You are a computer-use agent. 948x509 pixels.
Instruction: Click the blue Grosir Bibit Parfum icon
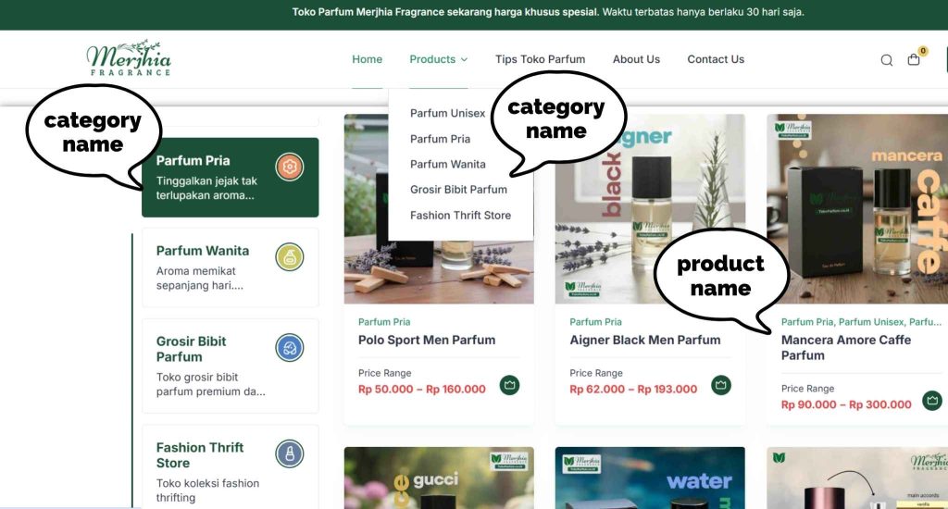290,348
